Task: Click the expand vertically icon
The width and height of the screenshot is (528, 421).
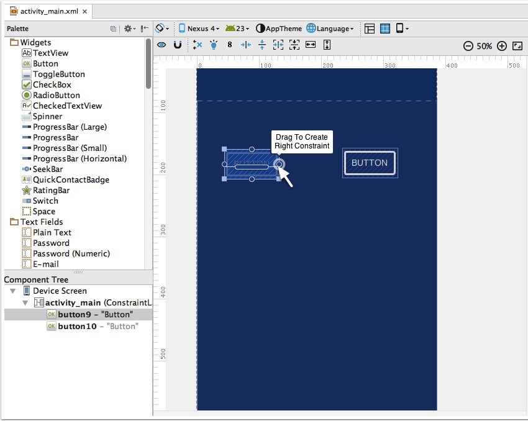Action: point(327,45)
